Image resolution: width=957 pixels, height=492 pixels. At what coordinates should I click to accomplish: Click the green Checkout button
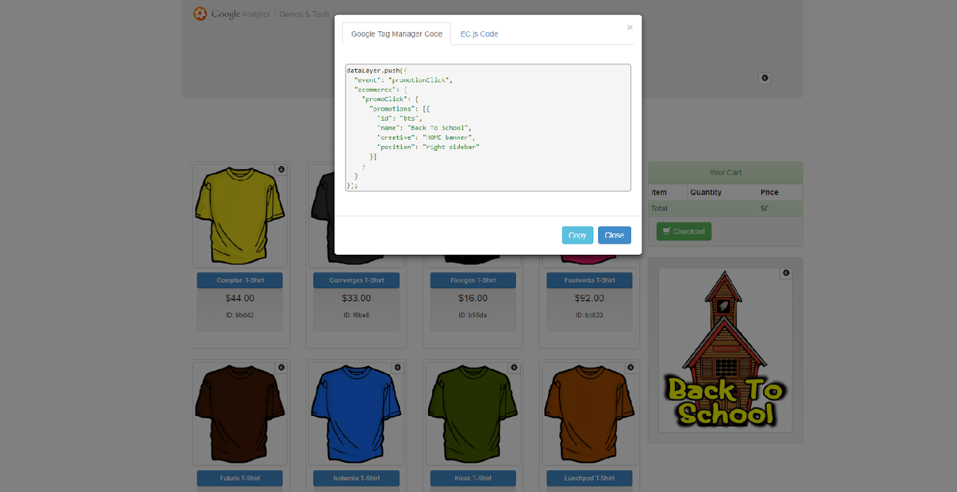coord(683,232)
